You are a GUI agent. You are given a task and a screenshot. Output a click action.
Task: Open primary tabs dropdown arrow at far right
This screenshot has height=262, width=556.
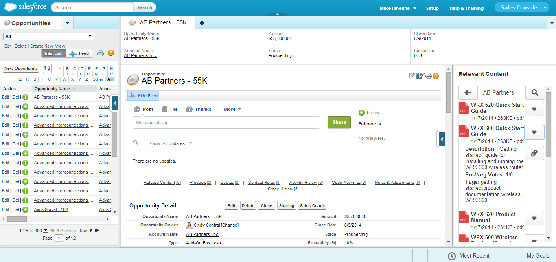552,23
